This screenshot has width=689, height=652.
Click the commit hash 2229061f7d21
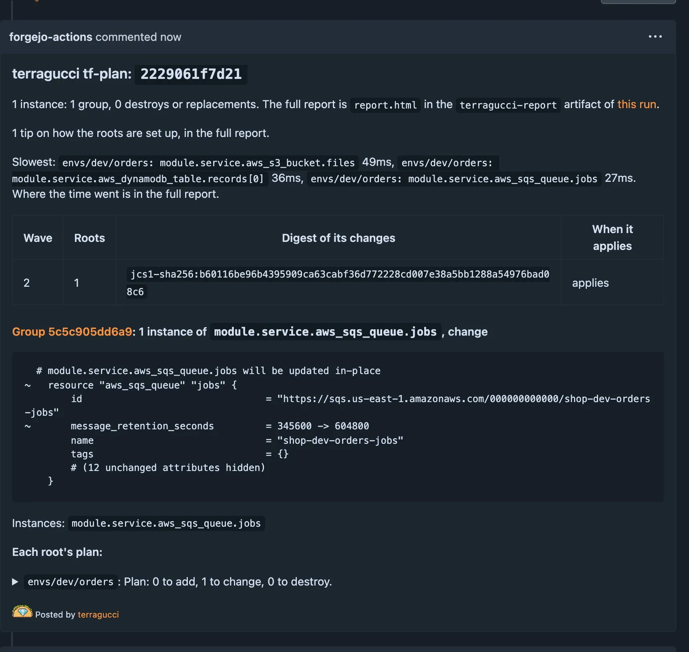(x=191, y=74)
